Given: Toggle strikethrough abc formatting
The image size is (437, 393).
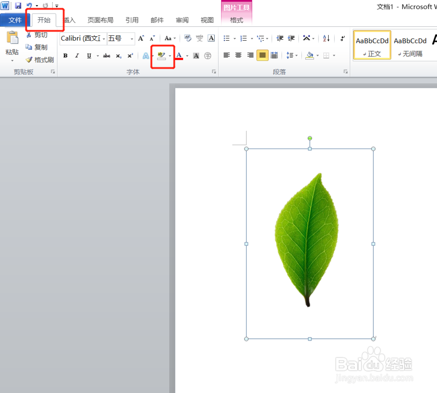Looking at the screenshot, I should click(107, 56).
